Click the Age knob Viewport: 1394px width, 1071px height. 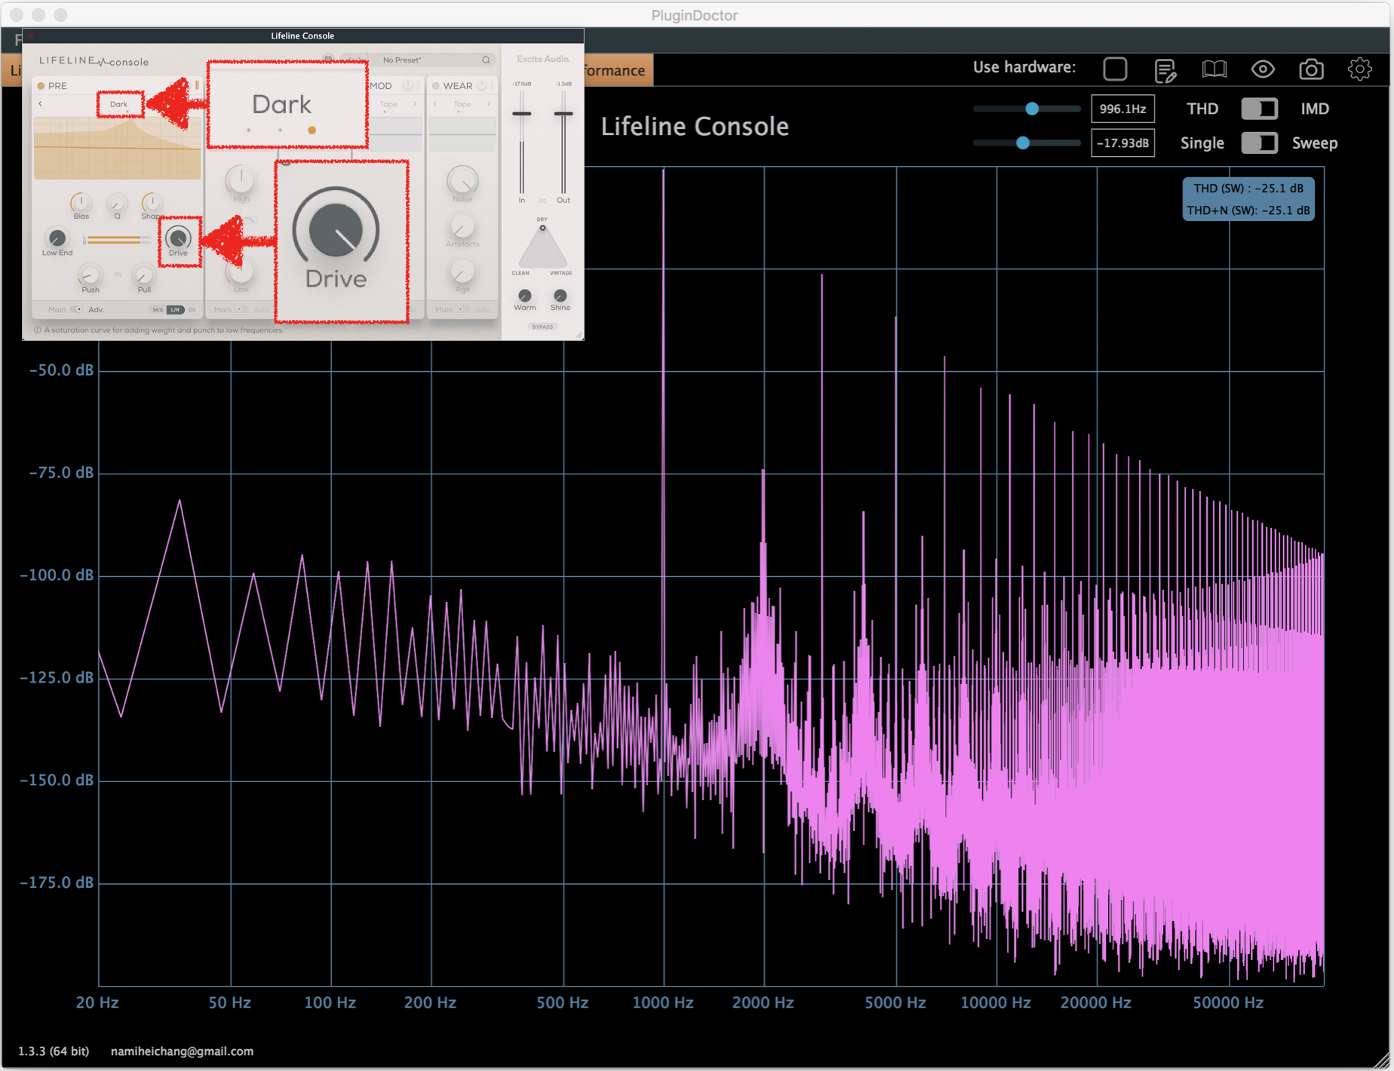tap(462, 272)
